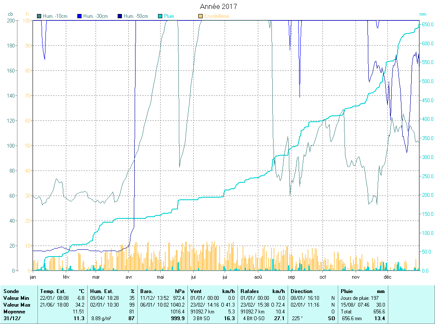Click the 'Direction' column header
Image resolution: width=435 pixels, height=324 pixels.
(x=301, y=291)
